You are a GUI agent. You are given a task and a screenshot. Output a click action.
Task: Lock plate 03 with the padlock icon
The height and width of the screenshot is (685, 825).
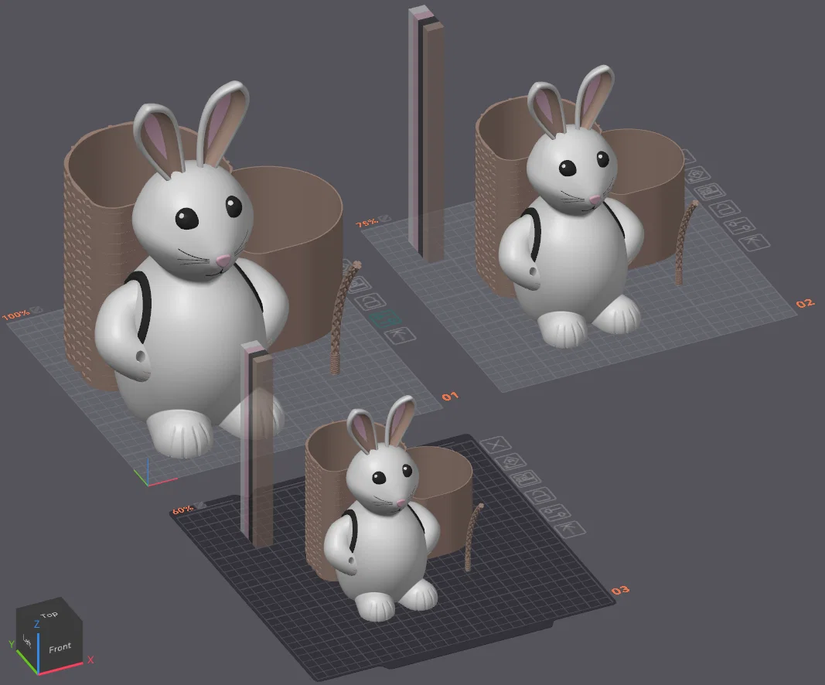tap(540, 495)
